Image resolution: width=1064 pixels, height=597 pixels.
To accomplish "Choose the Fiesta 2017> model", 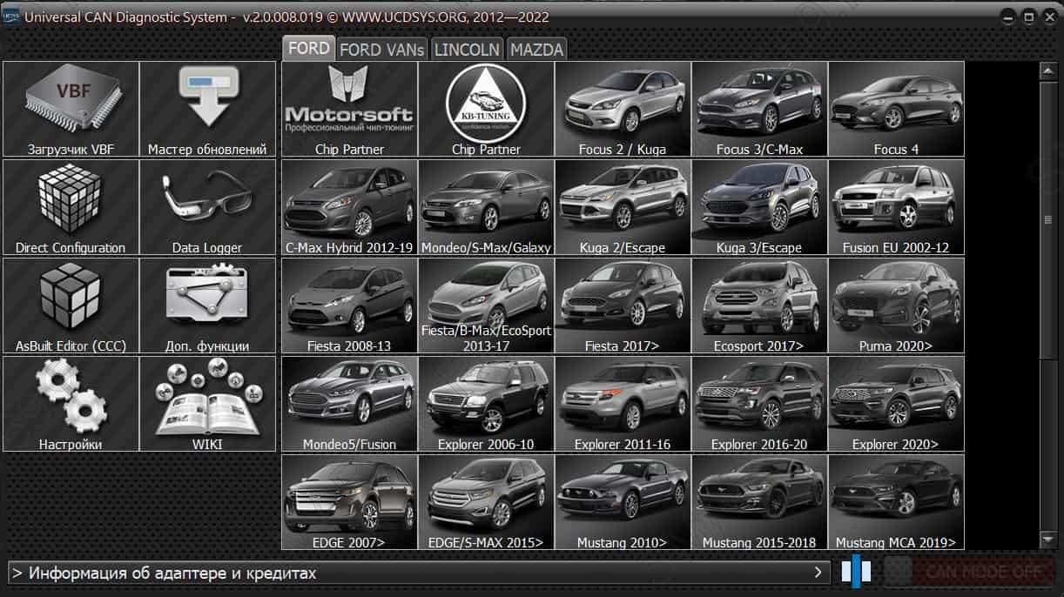I will [x=623, y=305].
